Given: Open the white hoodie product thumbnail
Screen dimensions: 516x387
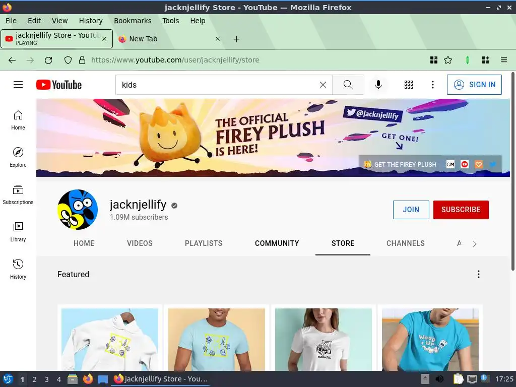Looking at the screenshot, I should [109, 339].
